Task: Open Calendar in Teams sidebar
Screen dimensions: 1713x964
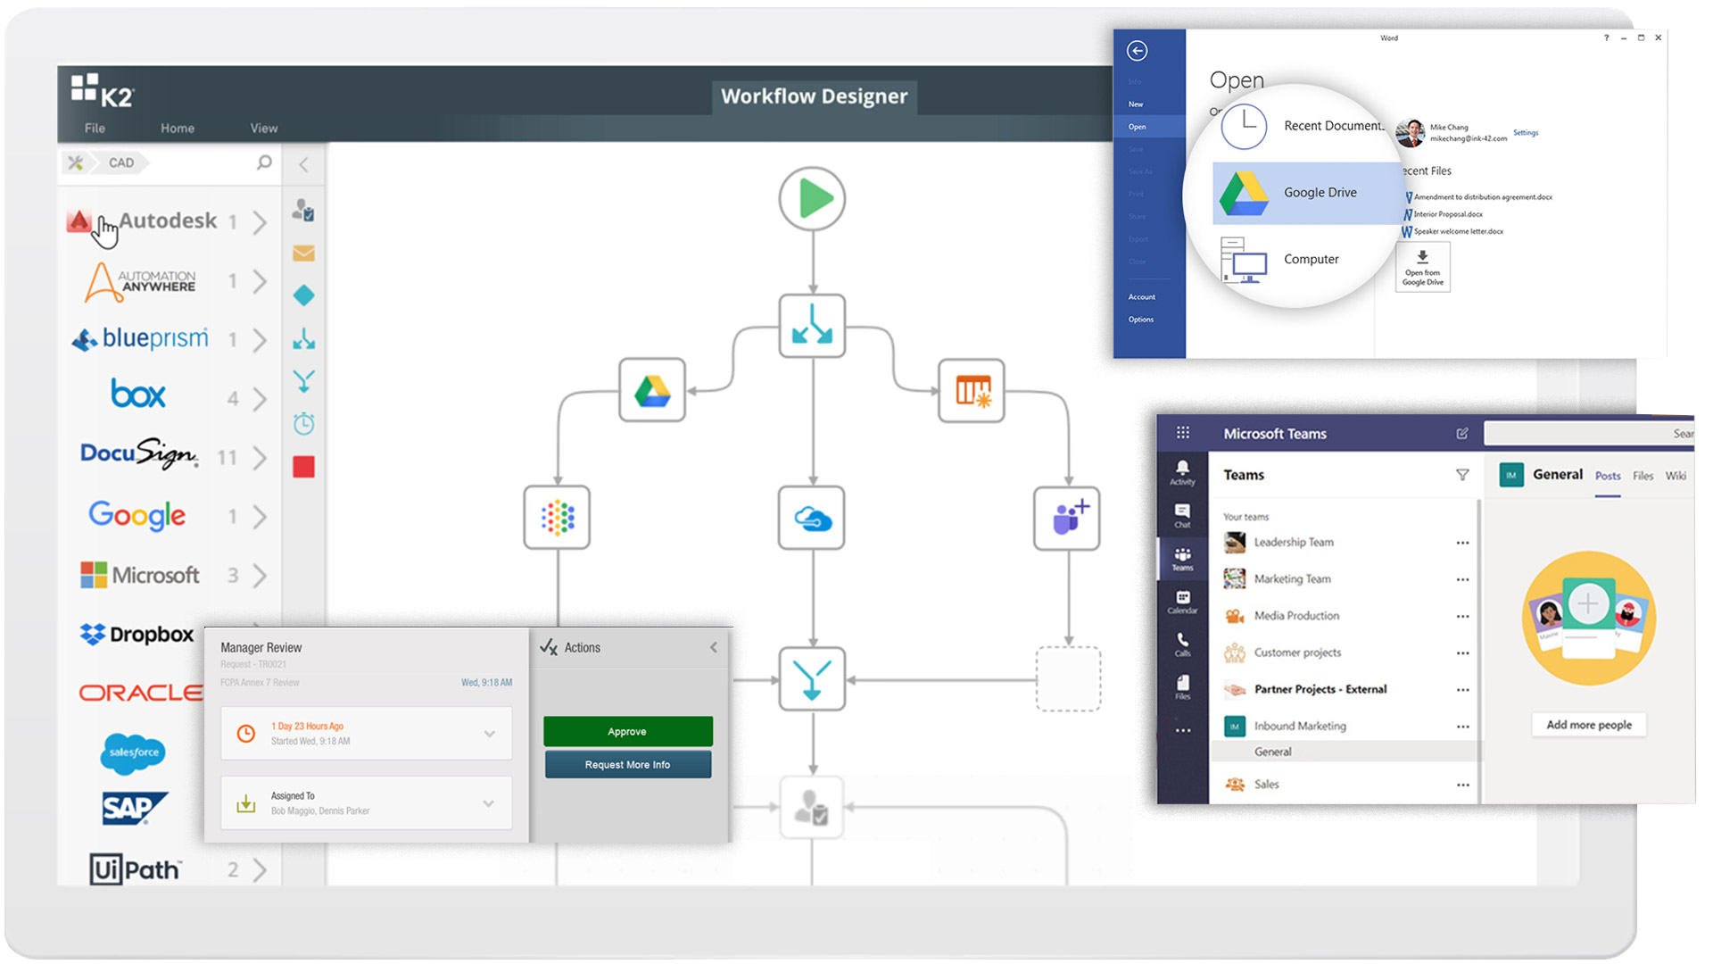Action: click(1182, 602)
